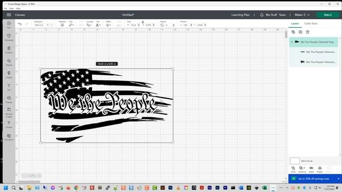342x192 pixels.
Task: Redo the last action
Action: point(27,24)
